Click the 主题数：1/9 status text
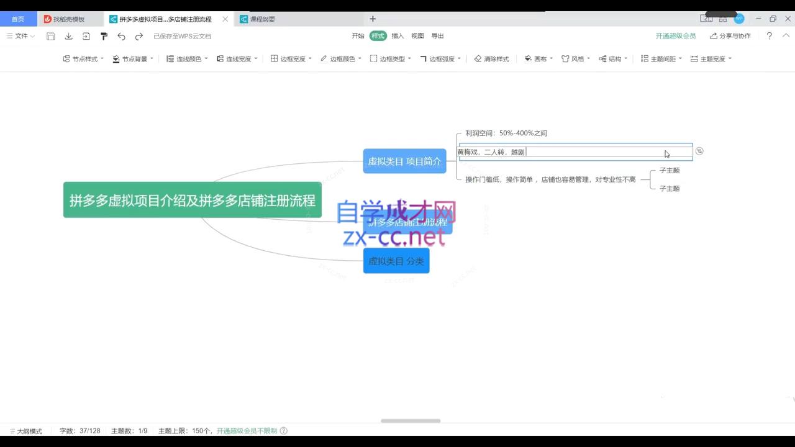This screenshot has width=795, height=447. [x=129, y=431]
